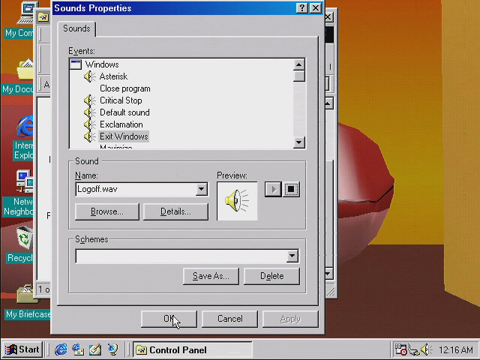
Task: Click the Events list scrollbar thumb
Action: pyautogui.click(x=298, y=76)
